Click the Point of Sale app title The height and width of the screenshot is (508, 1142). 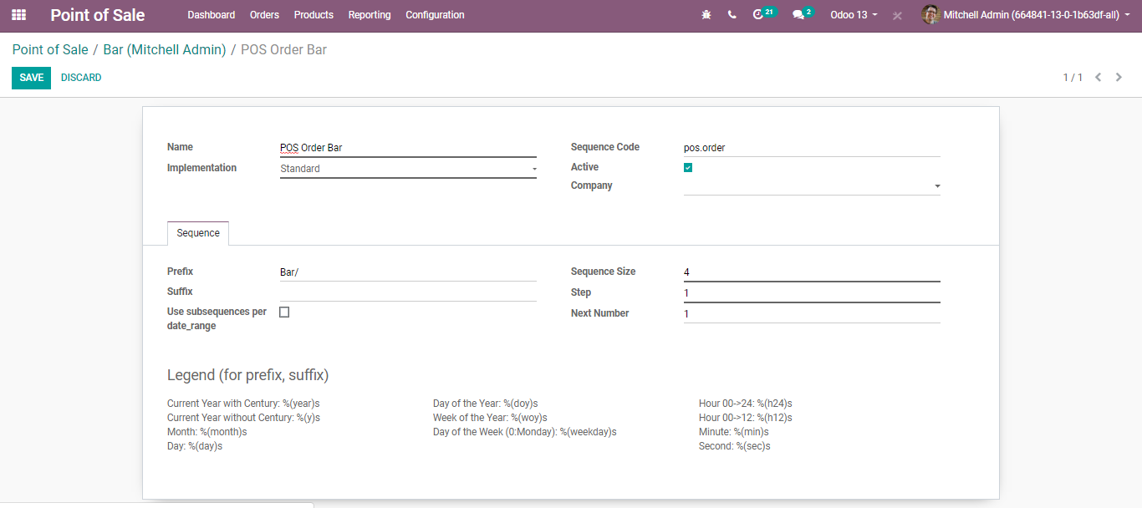point(98,15)
